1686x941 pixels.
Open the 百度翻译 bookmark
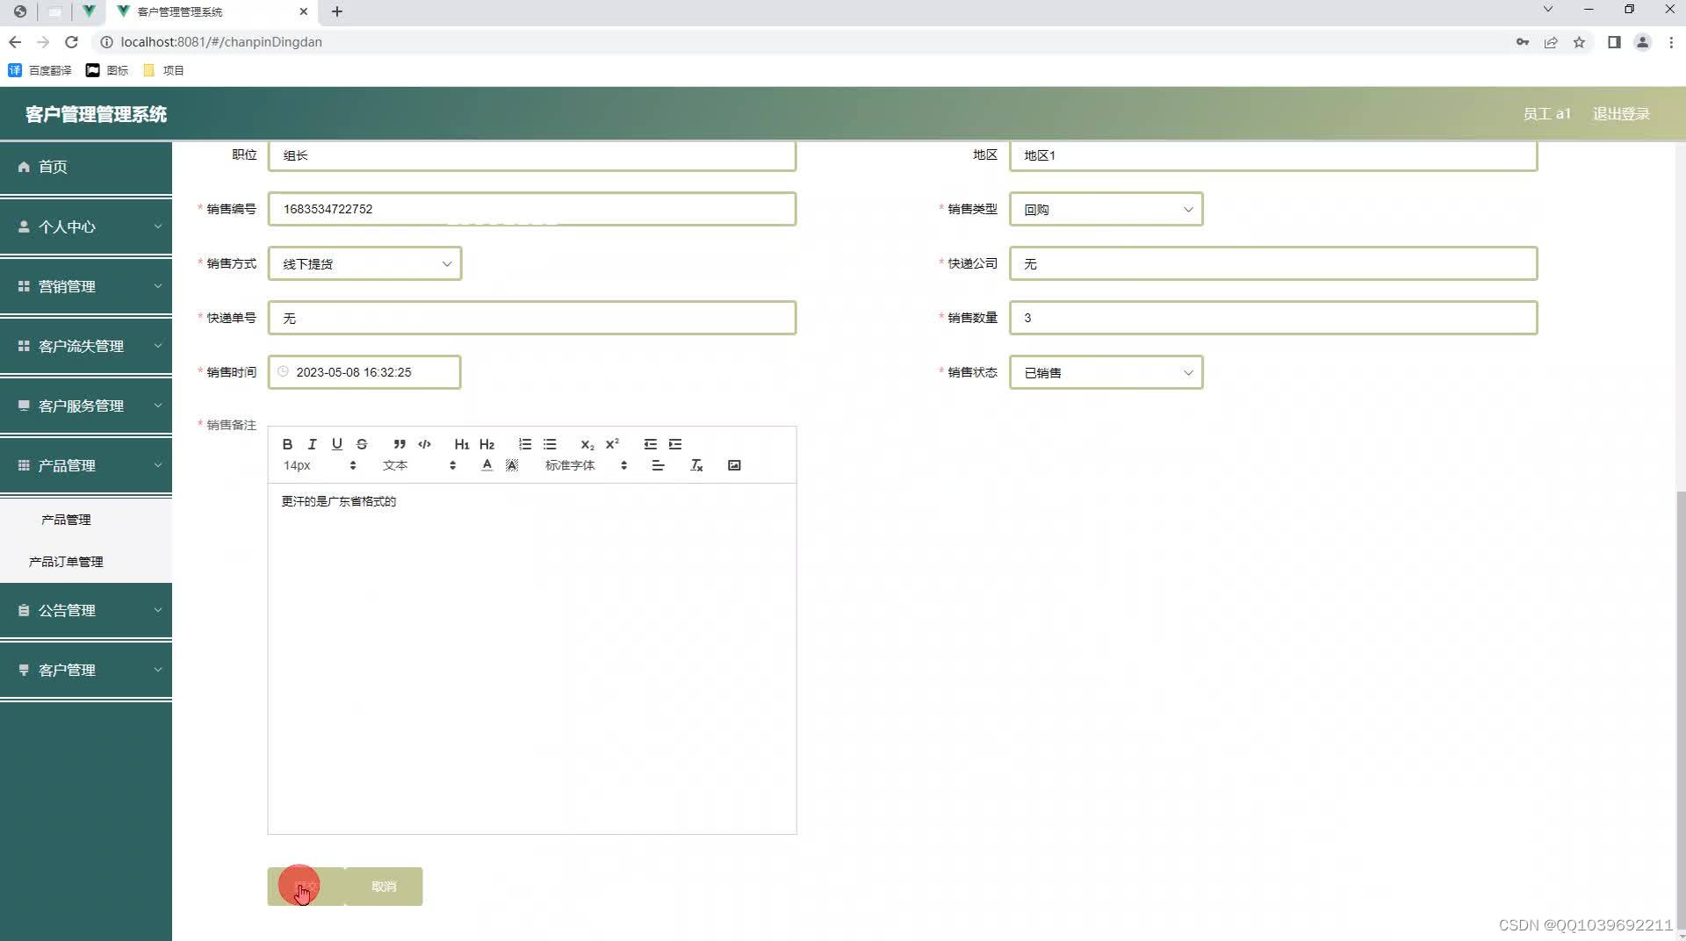[40, 70]
